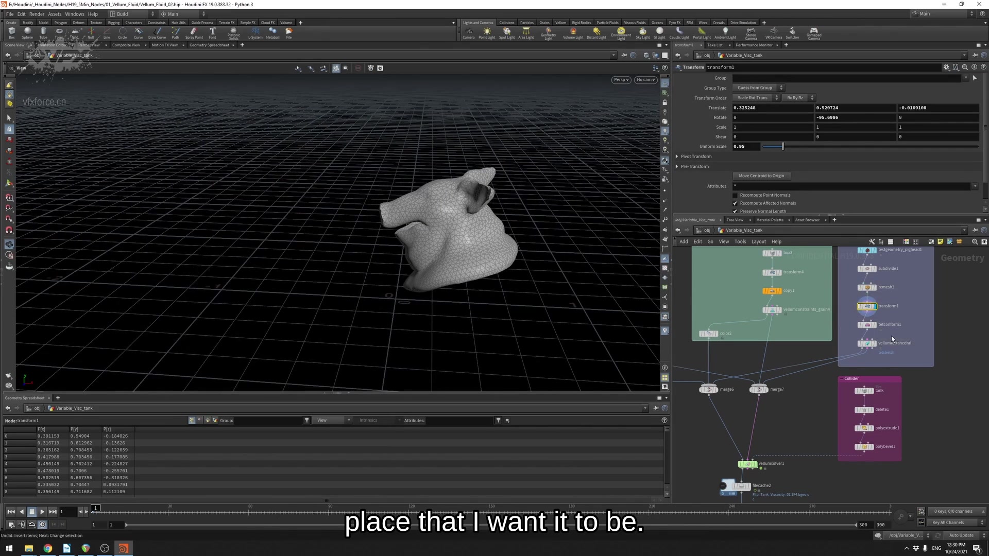Stop timeline playback
989x556 pixels.
click(x=31, y=512)
